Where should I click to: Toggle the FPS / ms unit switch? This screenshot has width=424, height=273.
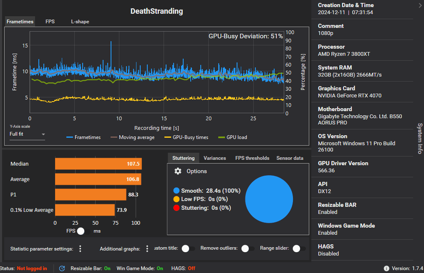pyautogui.click(x=84, y=231)
